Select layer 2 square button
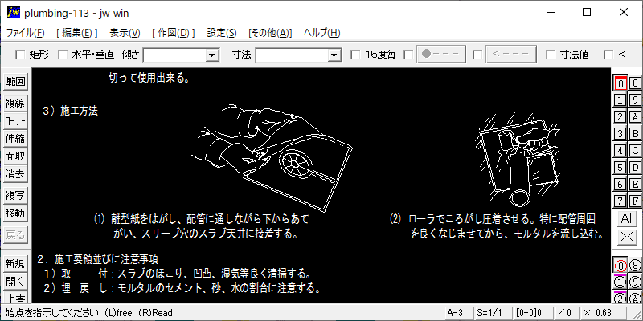This screenshot has width=643, height=321. (620, 116)
